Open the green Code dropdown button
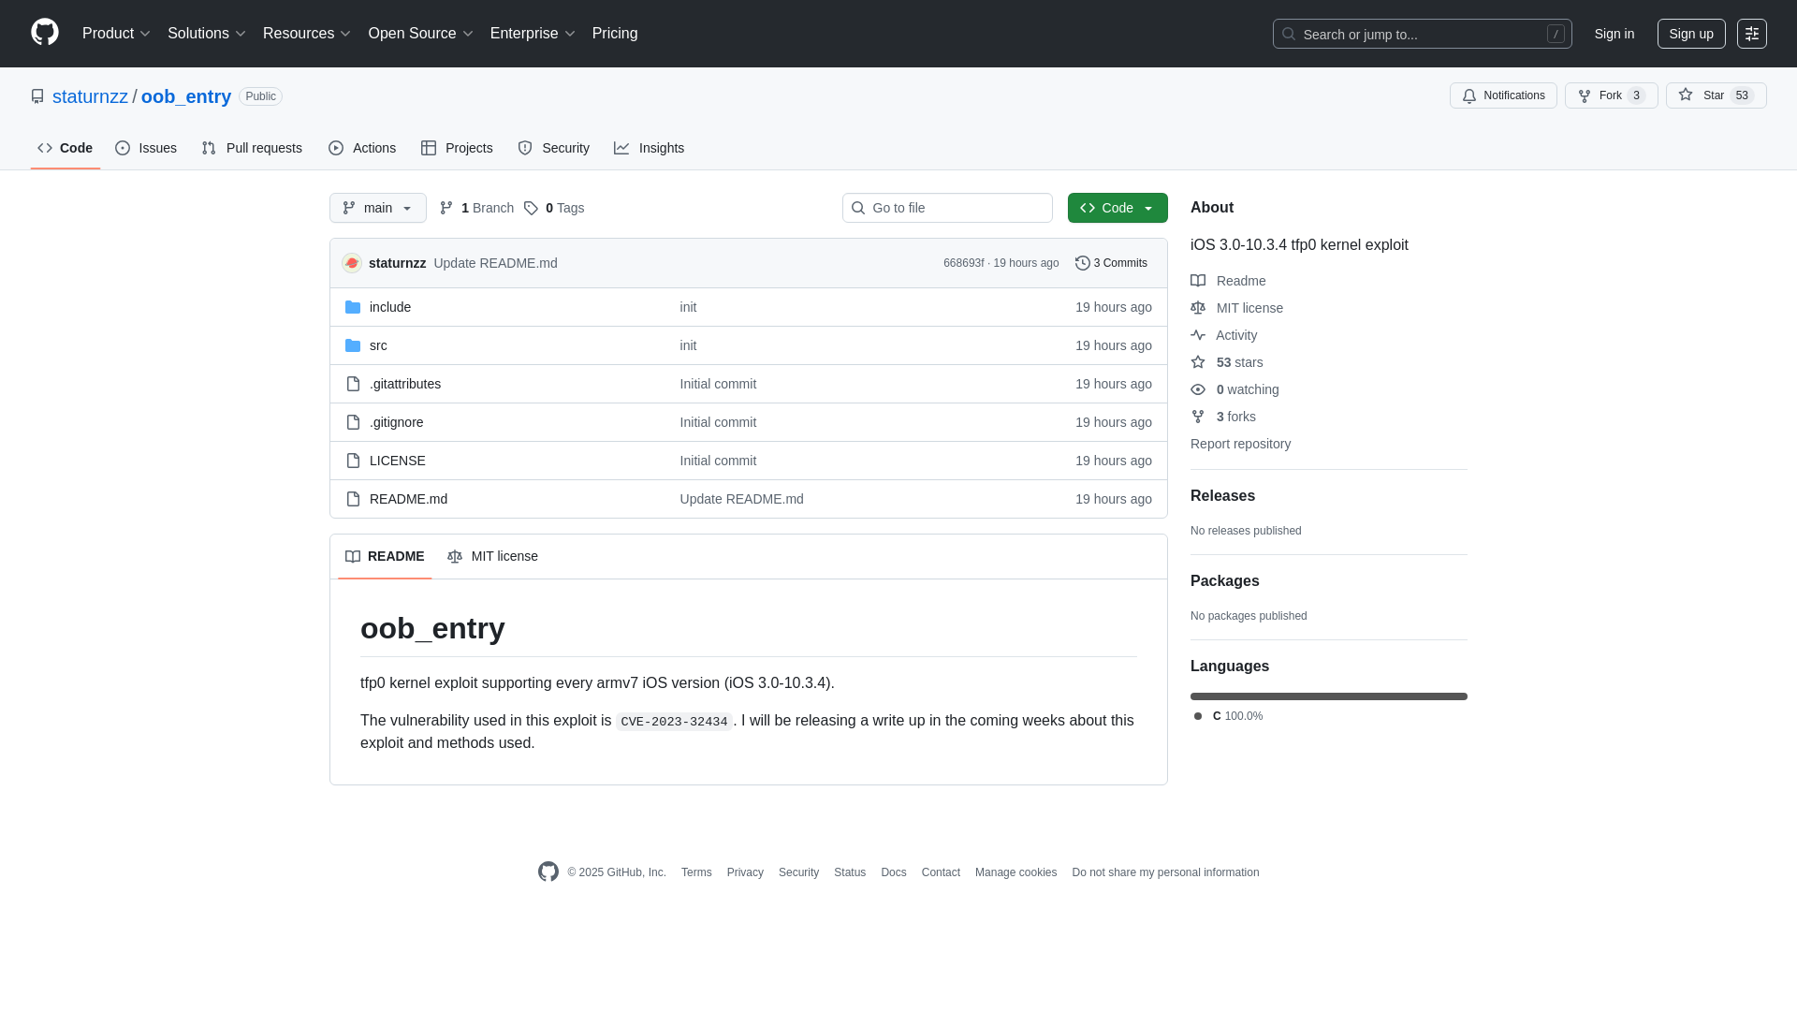Image resolution: width=1797 pixels, height=1011 pixels. tap(1118, 208)
